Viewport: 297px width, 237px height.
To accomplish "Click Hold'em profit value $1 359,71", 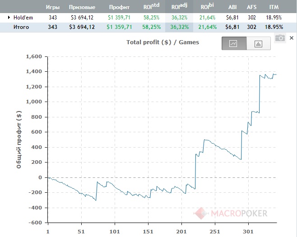I will (x=119, y=18).
